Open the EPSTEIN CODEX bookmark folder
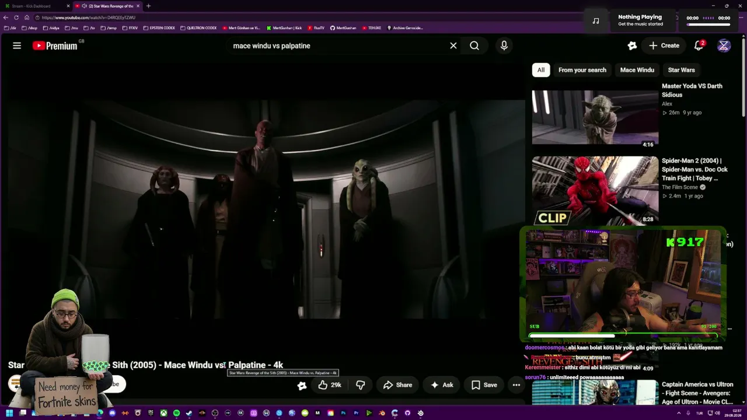 point(159,28)
